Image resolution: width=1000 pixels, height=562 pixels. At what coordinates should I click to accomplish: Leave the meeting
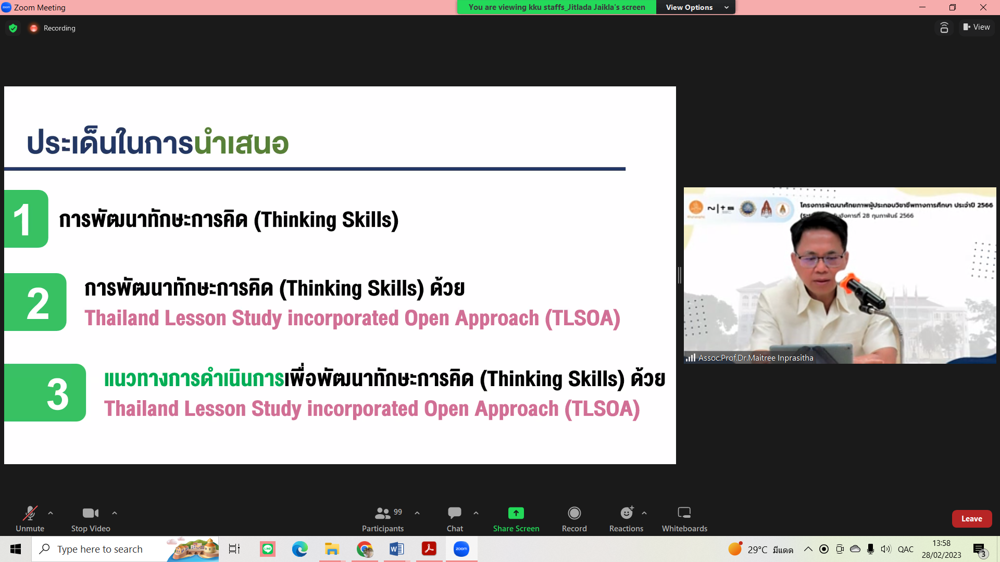[971, 519]
